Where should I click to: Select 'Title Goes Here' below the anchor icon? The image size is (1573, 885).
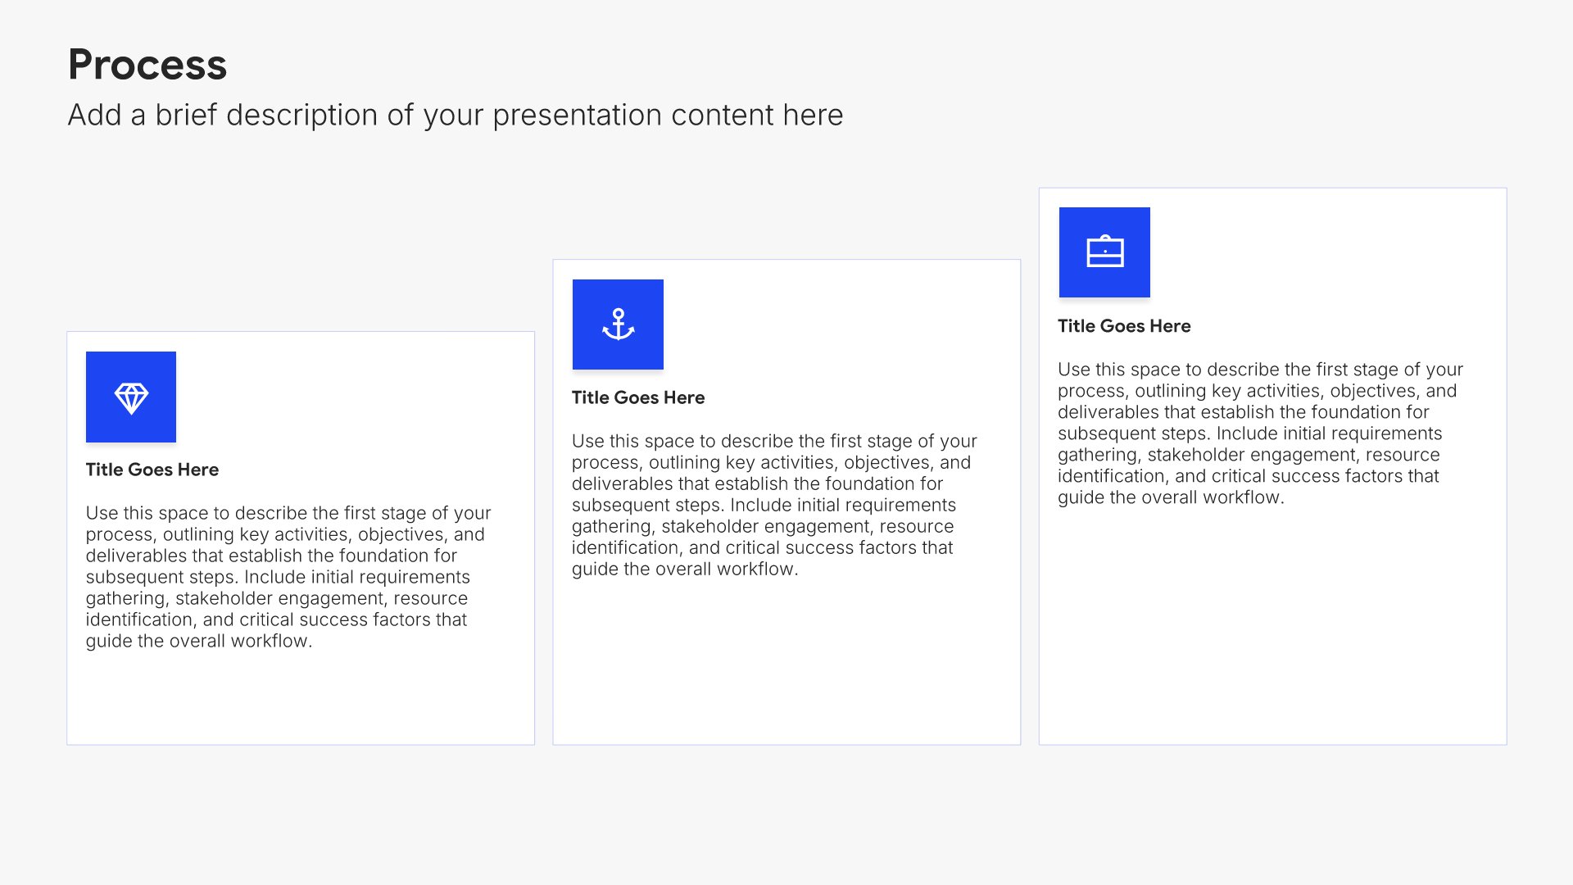638,397
